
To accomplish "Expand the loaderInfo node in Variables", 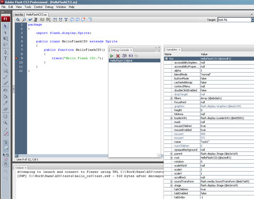I will [171, 118].
